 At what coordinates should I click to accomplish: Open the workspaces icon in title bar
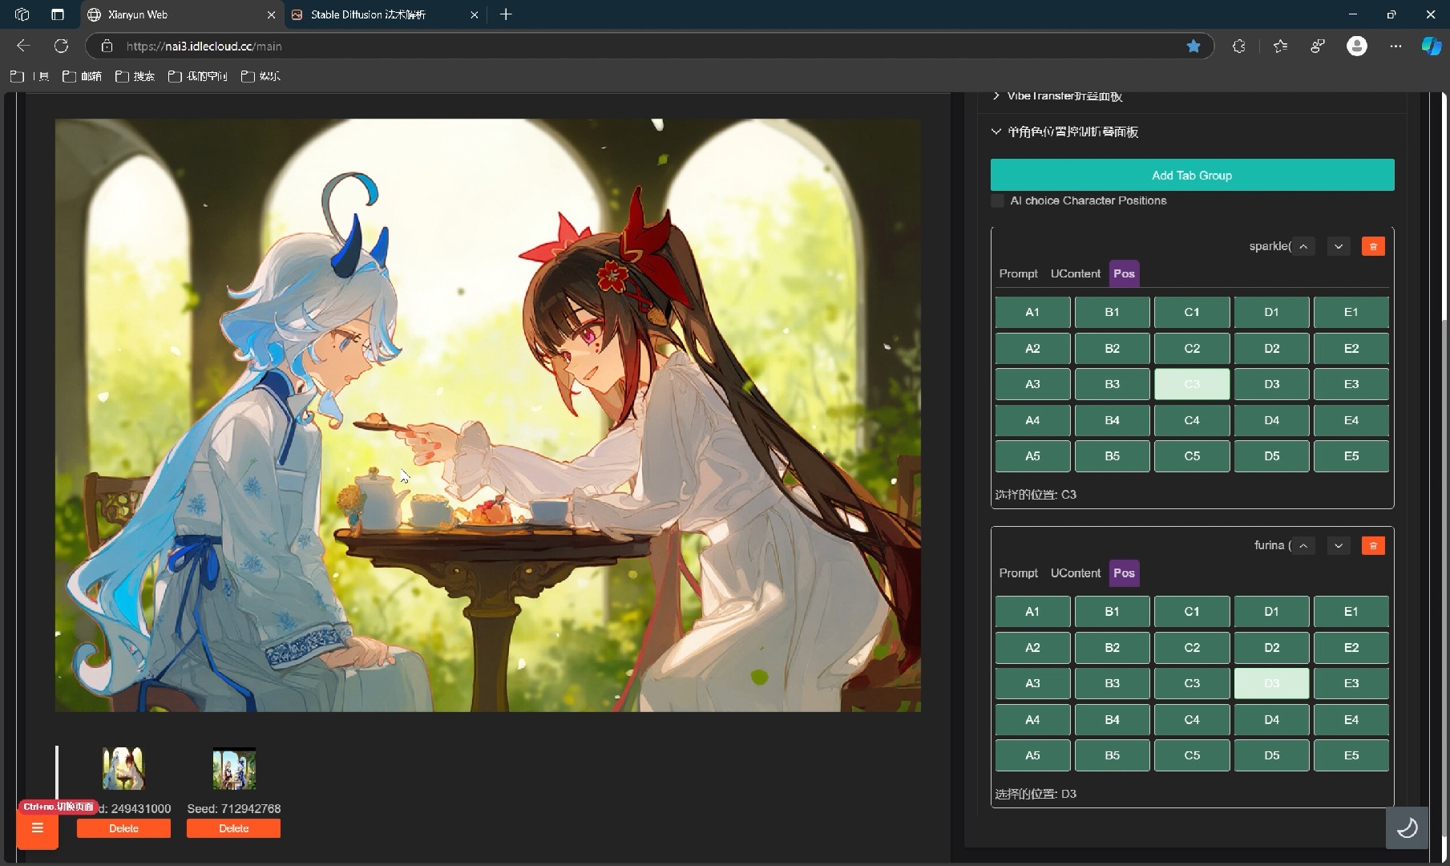[22, 14]
